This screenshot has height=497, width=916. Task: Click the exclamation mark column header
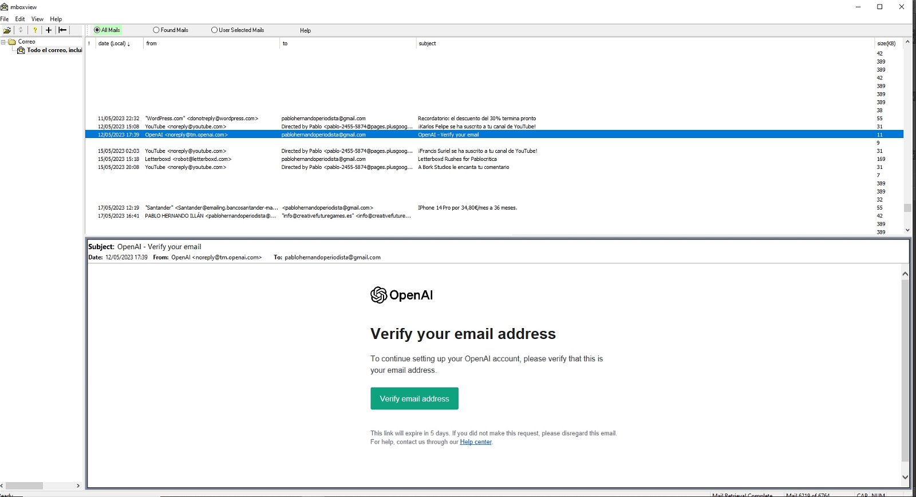pyautogui.click(x=90, y=44)
